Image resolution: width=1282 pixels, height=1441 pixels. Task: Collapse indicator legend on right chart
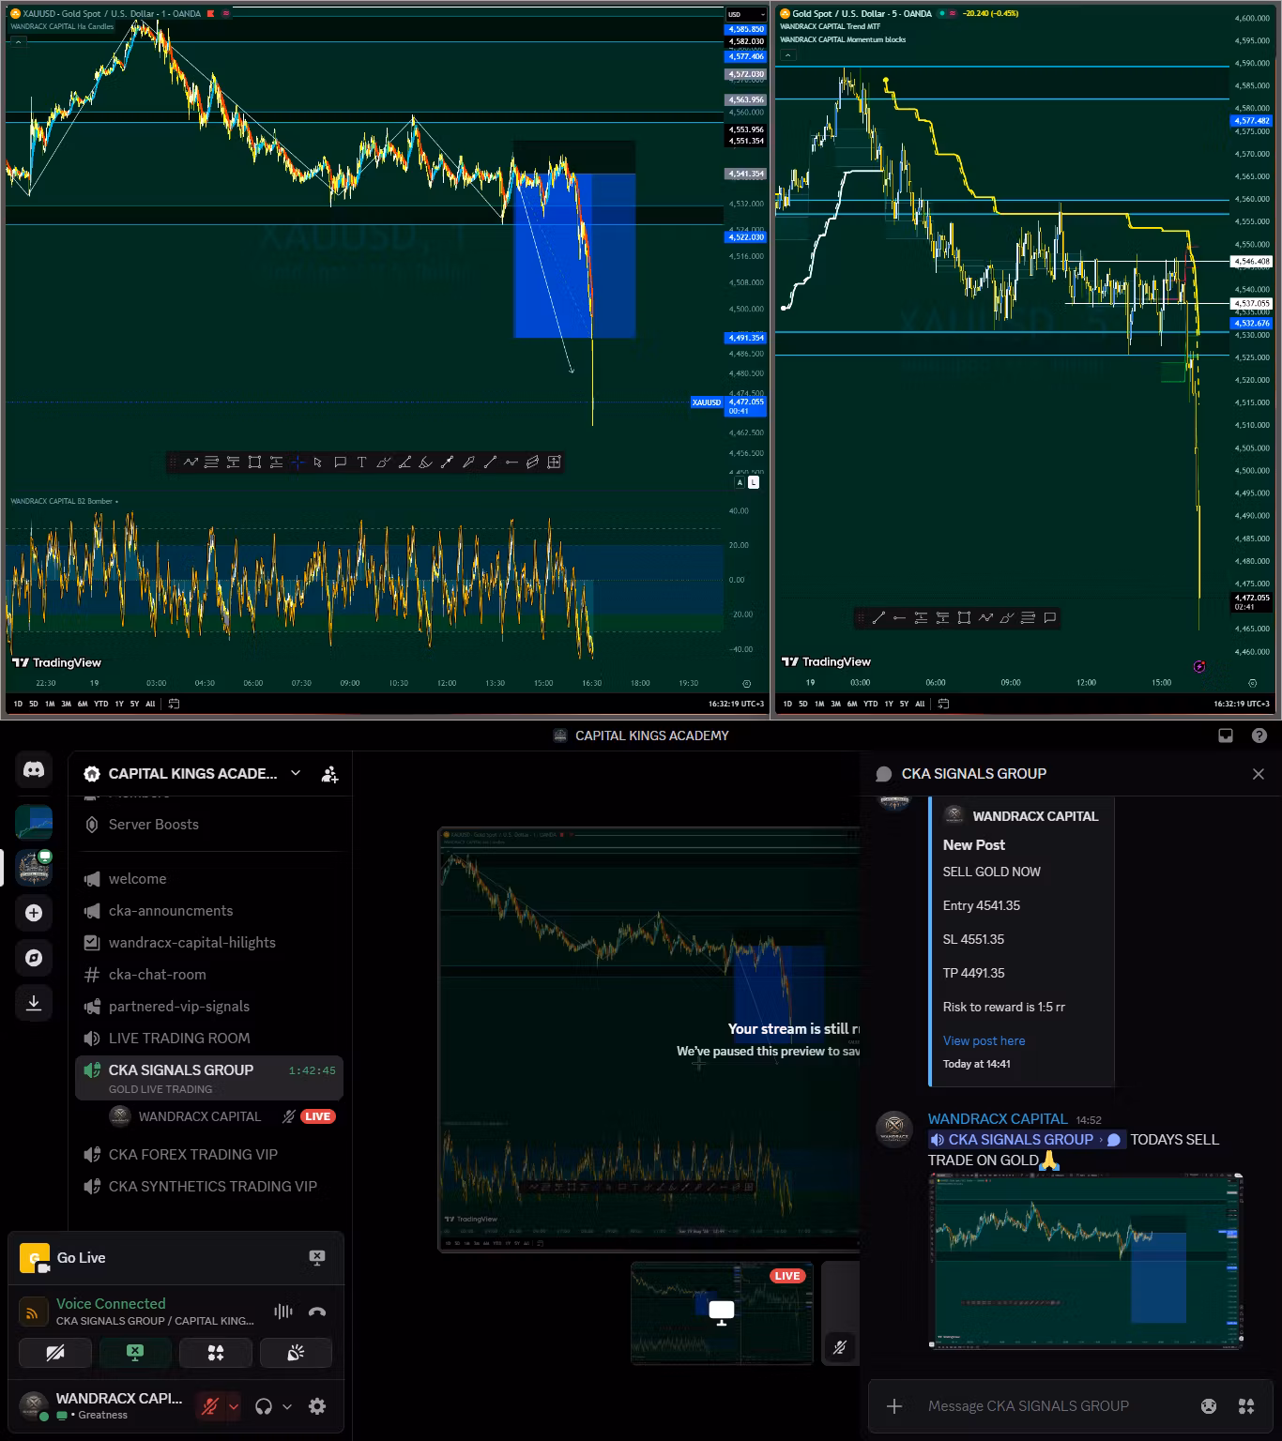[787, 55]
